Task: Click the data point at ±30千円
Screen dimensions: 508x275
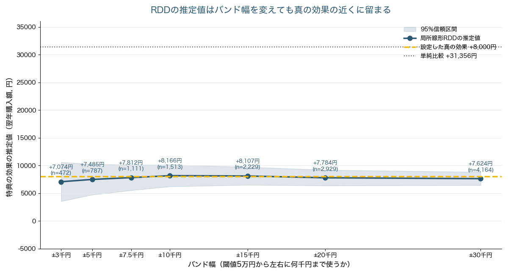Action: (x=480, y=179)
